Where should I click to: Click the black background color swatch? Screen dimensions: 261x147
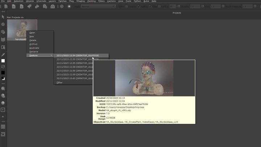(3, 73)
